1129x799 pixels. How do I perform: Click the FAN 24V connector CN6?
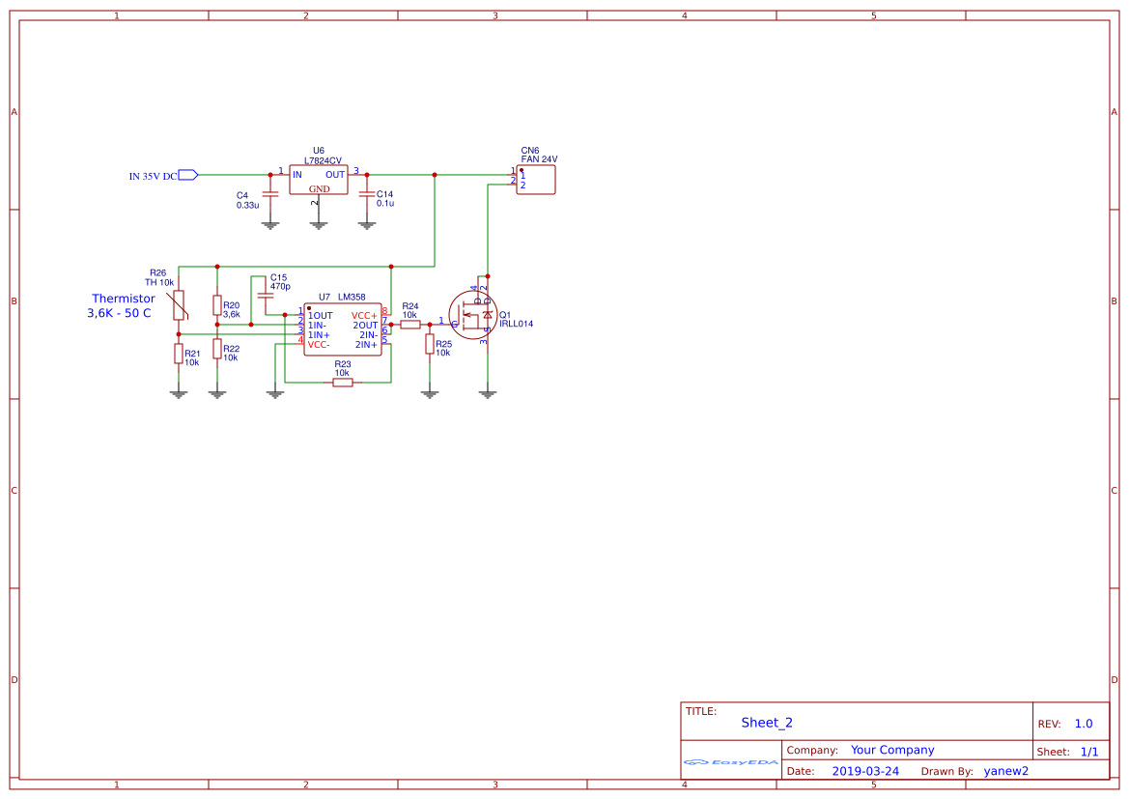537,180
